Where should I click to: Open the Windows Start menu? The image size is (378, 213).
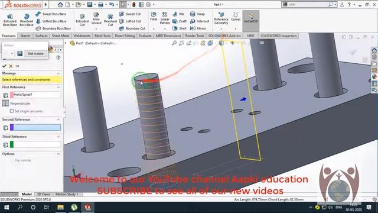click(x=6, y=207)
